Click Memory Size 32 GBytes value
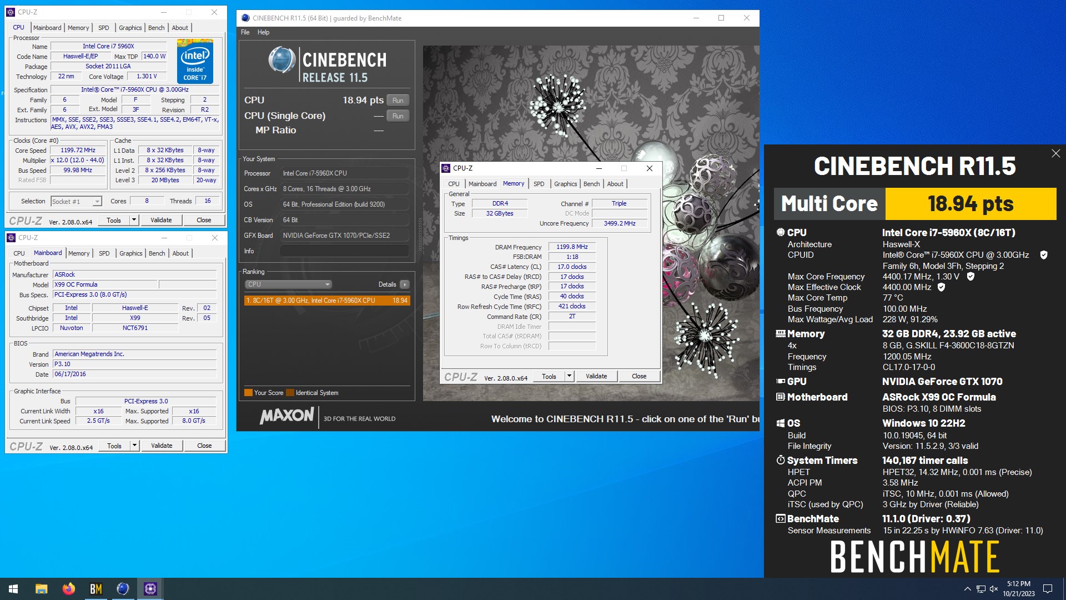 500,213
